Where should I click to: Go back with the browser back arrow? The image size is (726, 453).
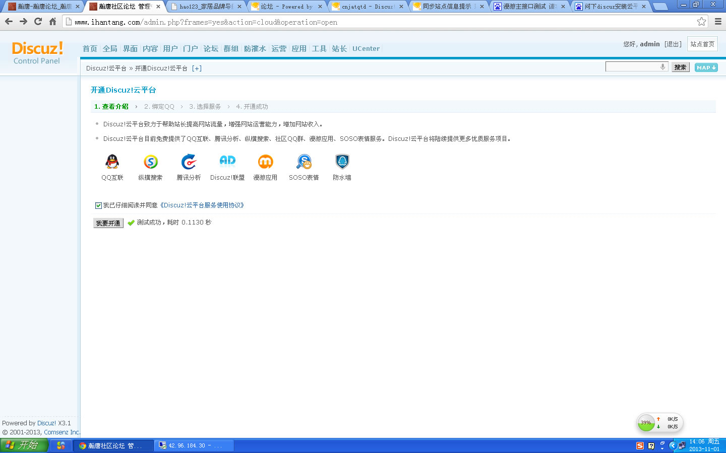(x=9, y=22)
